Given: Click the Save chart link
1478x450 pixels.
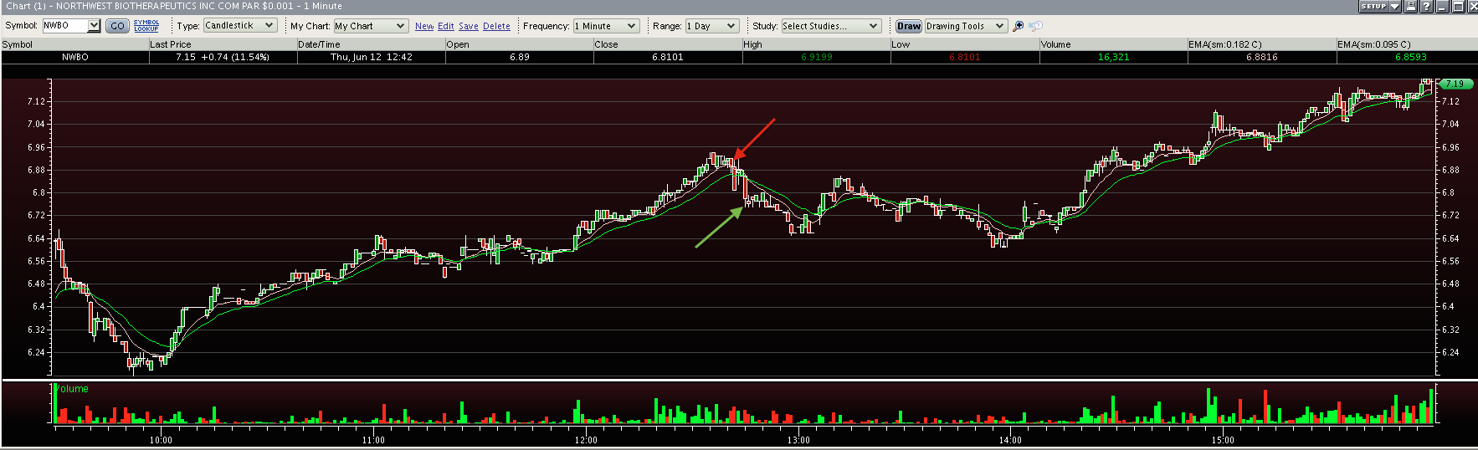Looking at the screenshot, I should coord(469,26).
